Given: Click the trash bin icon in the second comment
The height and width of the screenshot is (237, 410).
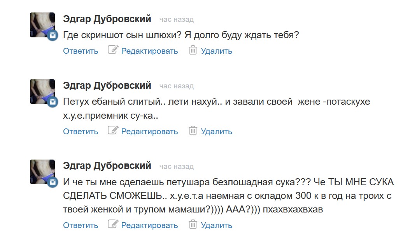Looking at the screenshot, I should pyautogui.click(x=193, y=131).
